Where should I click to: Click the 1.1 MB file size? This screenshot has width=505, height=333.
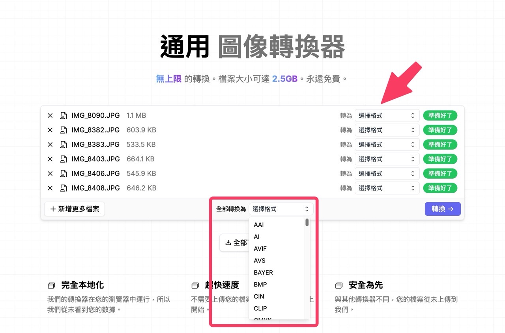136,116
